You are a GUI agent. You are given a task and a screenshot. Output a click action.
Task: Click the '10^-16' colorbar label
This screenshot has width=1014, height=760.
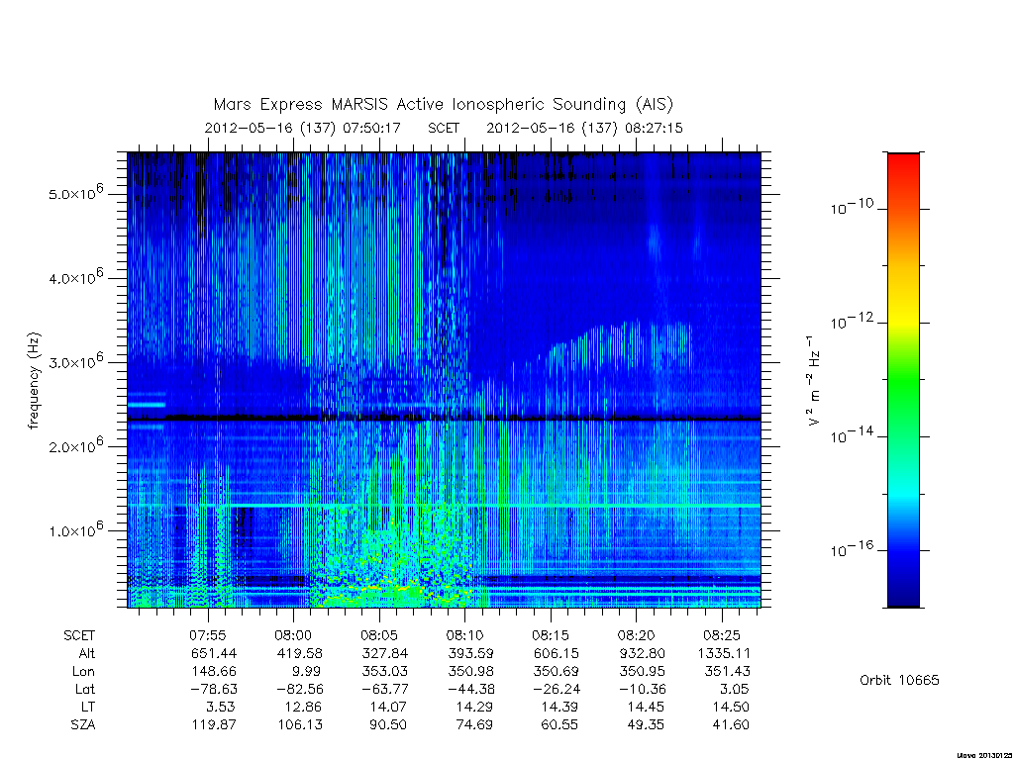click(852, 548)
